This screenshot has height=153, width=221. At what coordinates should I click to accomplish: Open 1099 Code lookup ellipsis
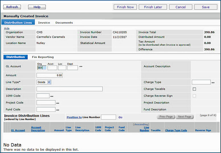[52, 96]
